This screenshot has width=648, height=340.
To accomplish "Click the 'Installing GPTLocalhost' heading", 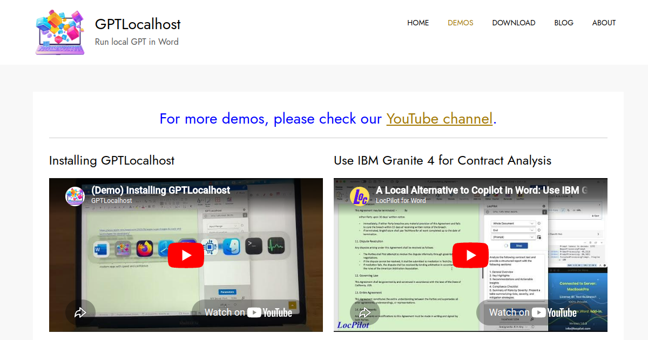I will [112, 160].
